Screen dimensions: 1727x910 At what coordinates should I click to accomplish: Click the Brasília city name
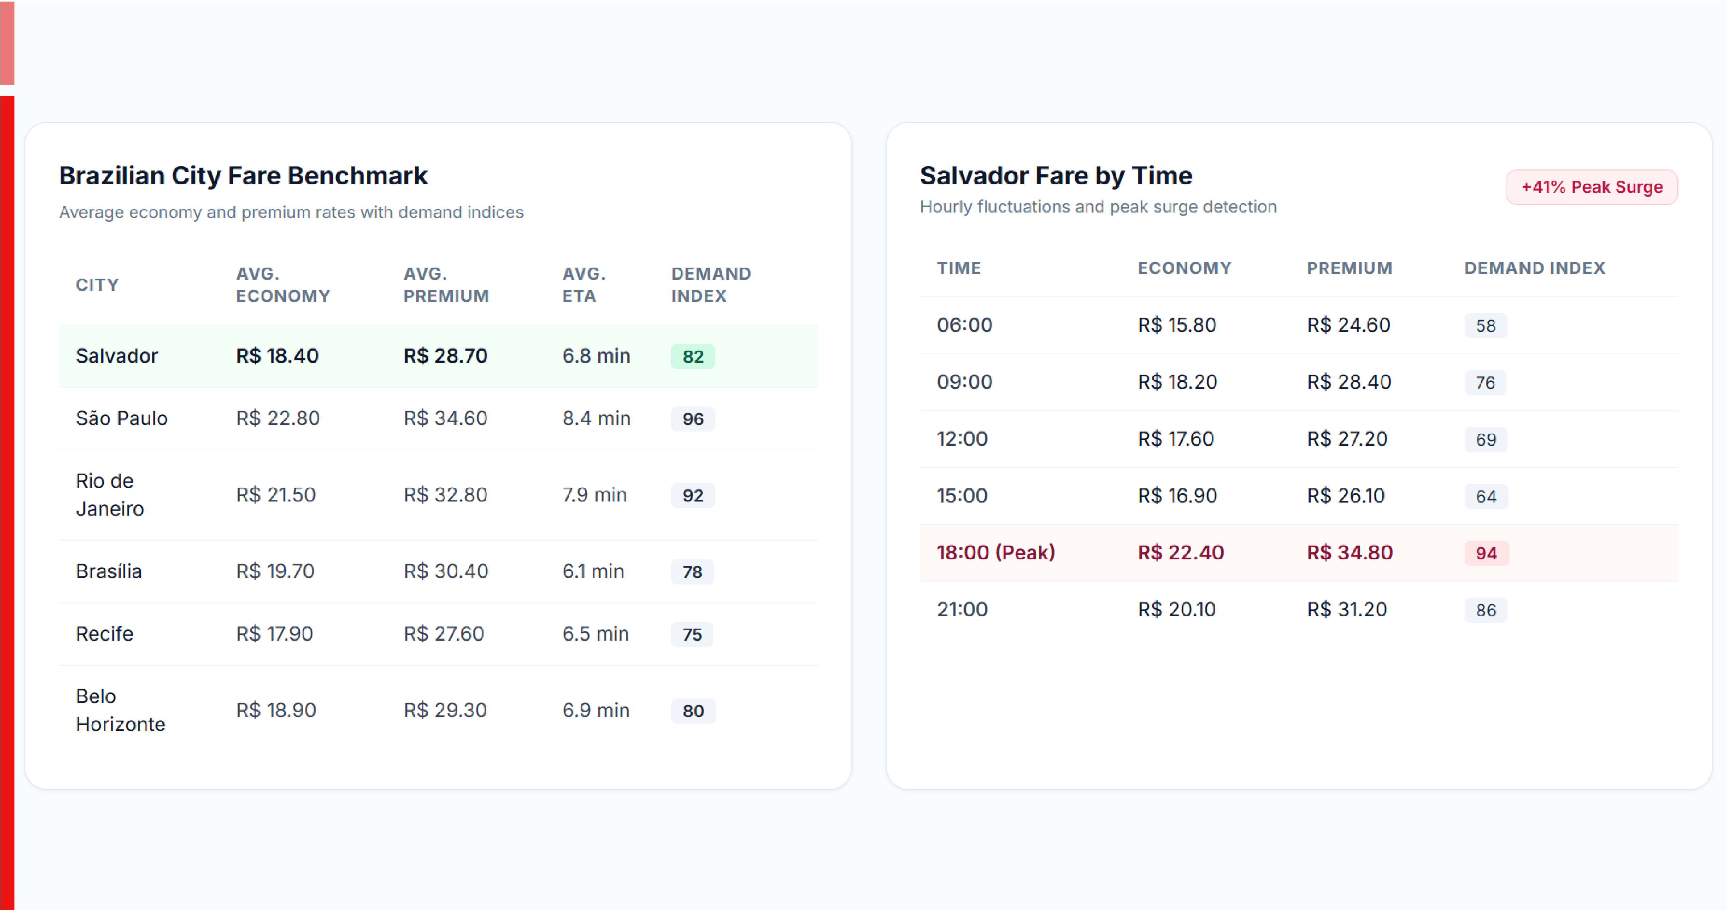coord(109,571)
